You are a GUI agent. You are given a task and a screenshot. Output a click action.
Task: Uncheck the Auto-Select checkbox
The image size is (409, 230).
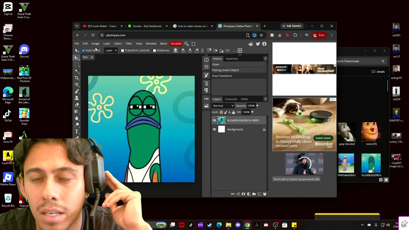point(83,50)
